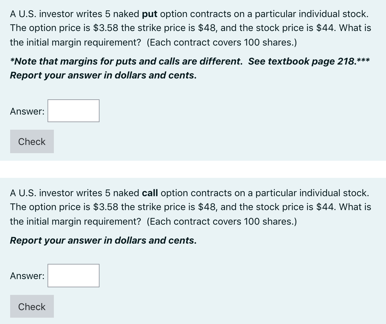The image size is (386, 324).
Task: Click '(Each contract covers 100 shares.)' in call question
Action: (222, 221)
